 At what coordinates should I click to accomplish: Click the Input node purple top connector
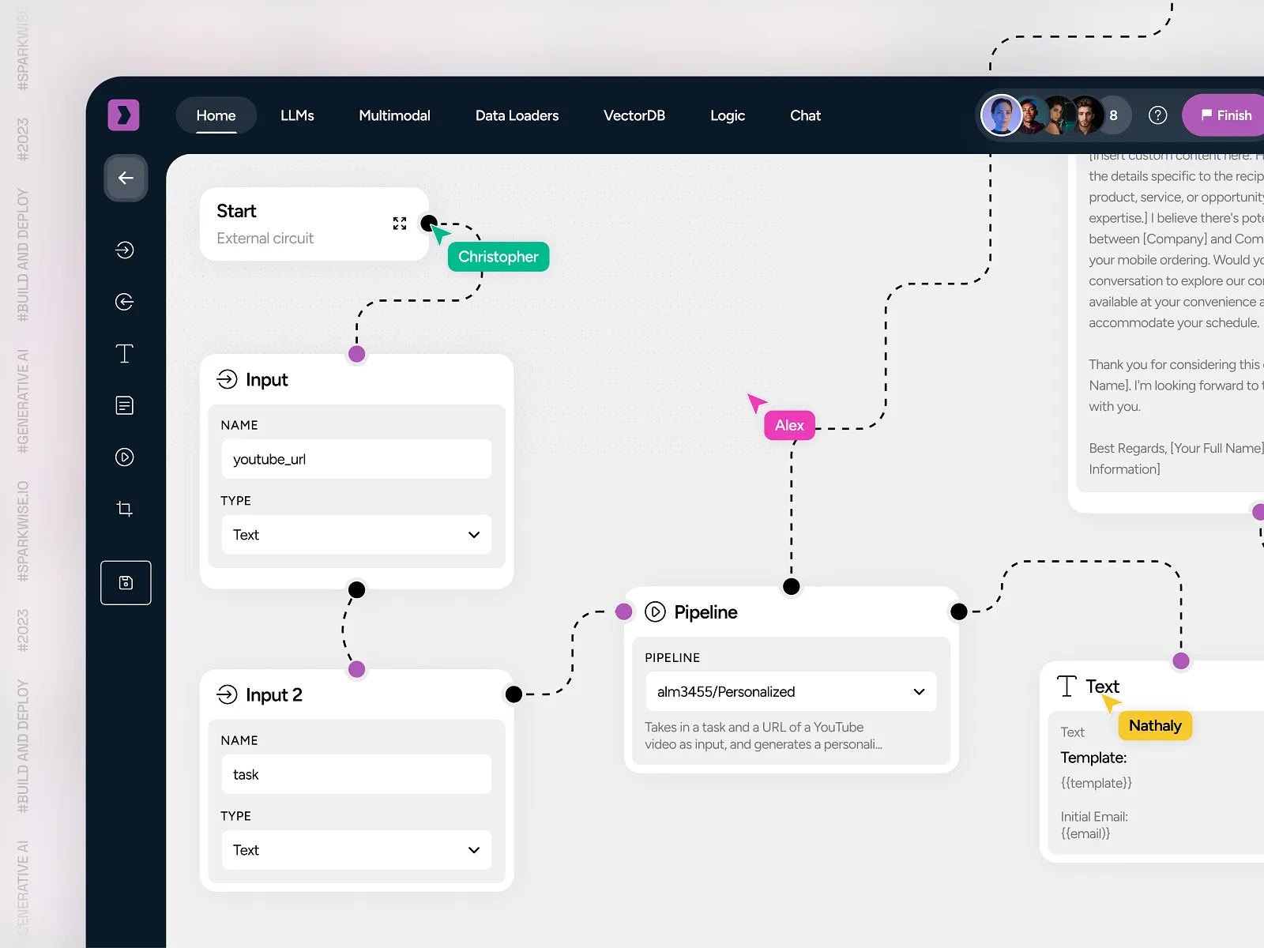(357, 354)
